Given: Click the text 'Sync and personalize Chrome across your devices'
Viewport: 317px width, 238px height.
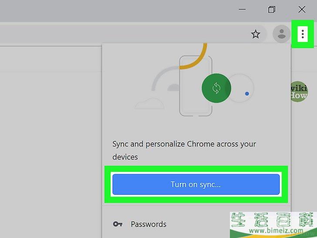Looking at the screenshot, I should 184,150.
